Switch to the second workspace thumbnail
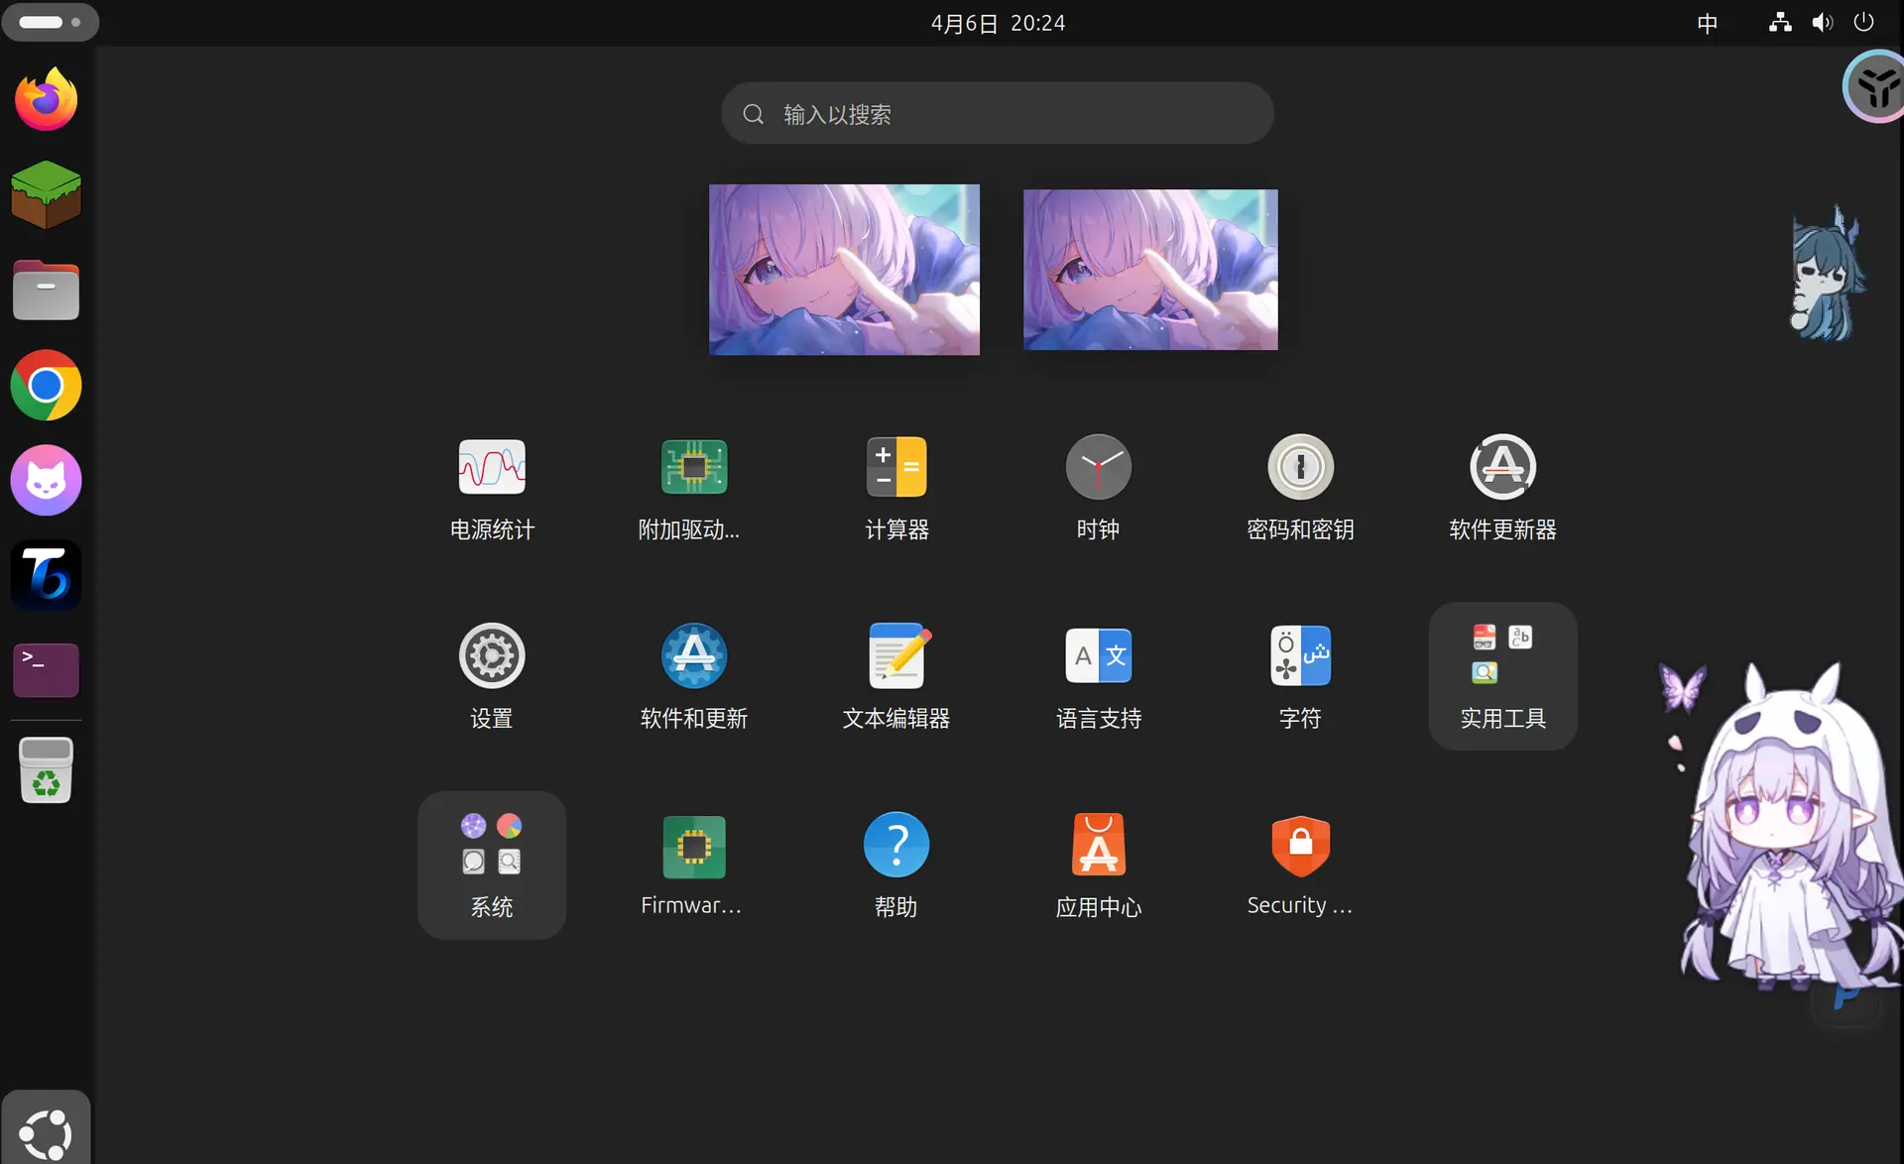 [1150, 270]
